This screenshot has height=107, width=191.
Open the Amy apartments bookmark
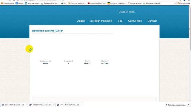point(32,3)
